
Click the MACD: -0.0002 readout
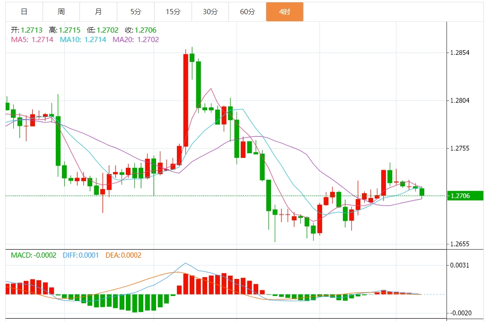[x=34, y=255]
